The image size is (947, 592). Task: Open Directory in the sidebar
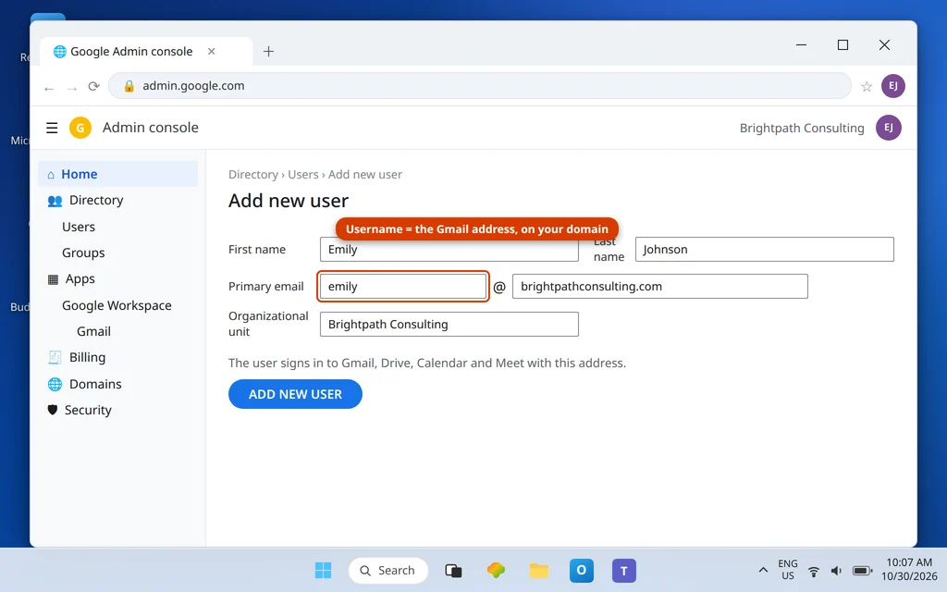[117, 200]
